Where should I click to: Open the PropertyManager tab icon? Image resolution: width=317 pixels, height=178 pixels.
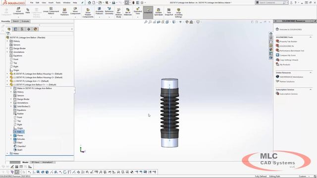(15, 29)
